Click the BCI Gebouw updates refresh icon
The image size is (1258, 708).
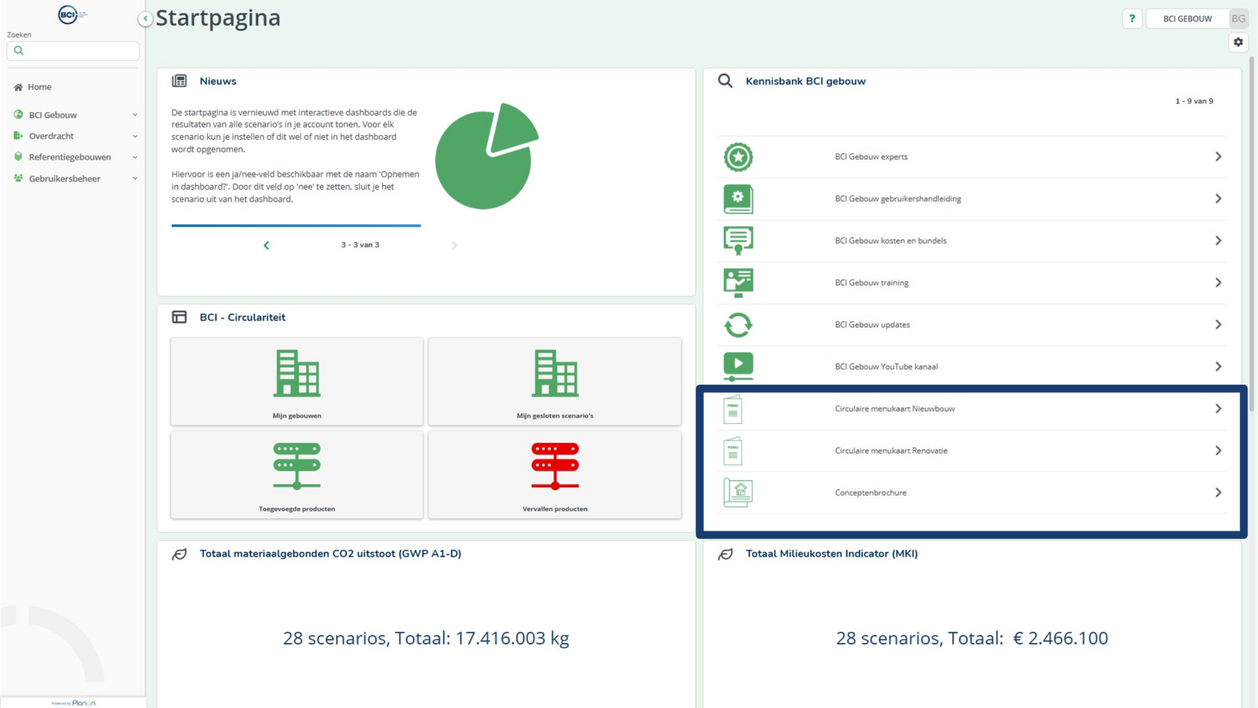[x=738, y=325]
